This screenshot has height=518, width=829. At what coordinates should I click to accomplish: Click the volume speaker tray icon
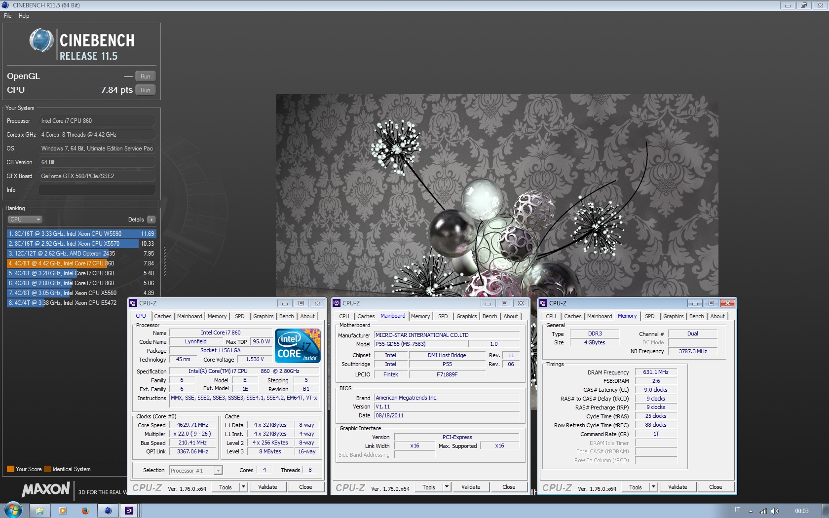[x=775, y=511]
